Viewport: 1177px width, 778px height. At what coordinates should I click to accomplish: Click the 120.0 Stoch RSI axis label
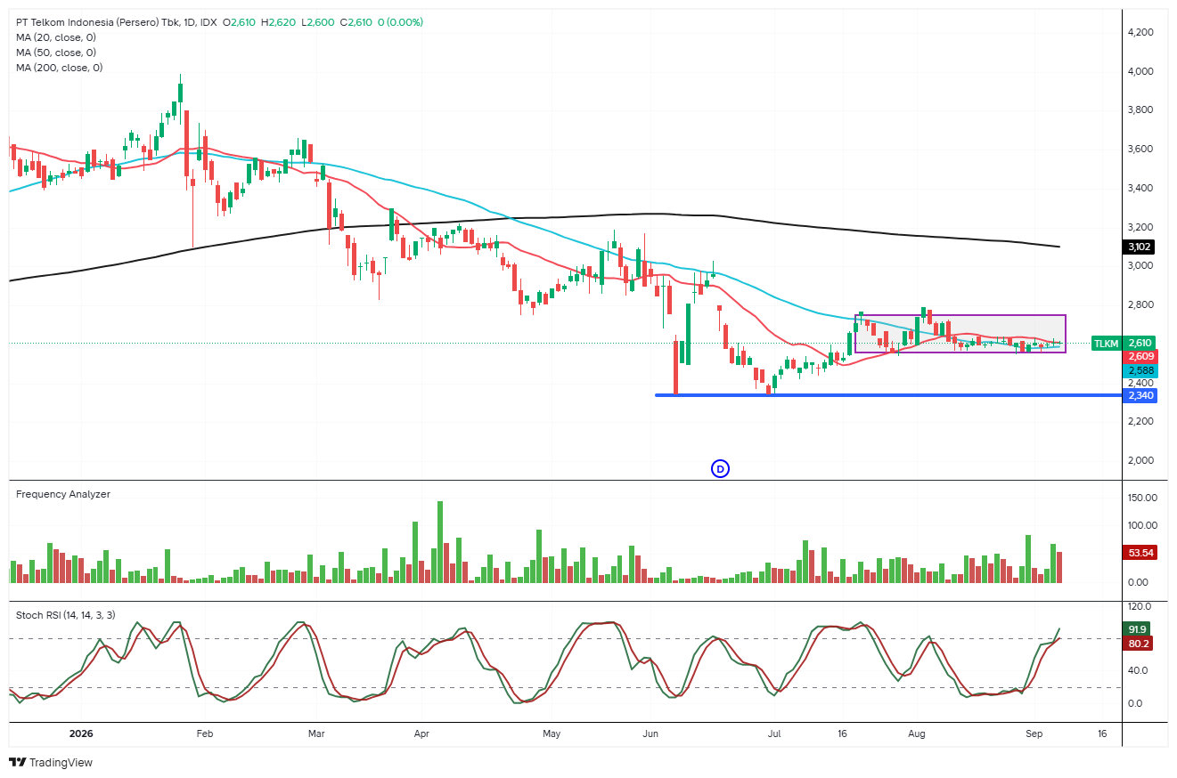pos(1140,606)
